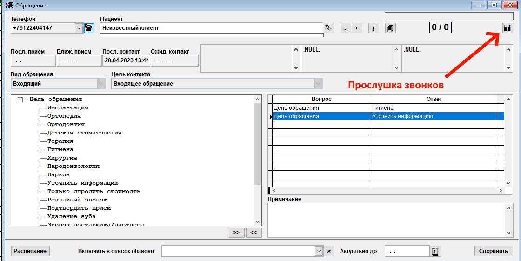This screenshot has height=261, width=521.
Task: Choose Только спросить стоимость in the tree
Action: [x=94, y=191]
